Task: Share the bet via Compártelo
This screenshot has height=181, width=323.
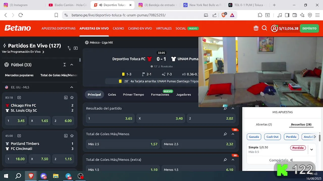Action: [281, 160]
